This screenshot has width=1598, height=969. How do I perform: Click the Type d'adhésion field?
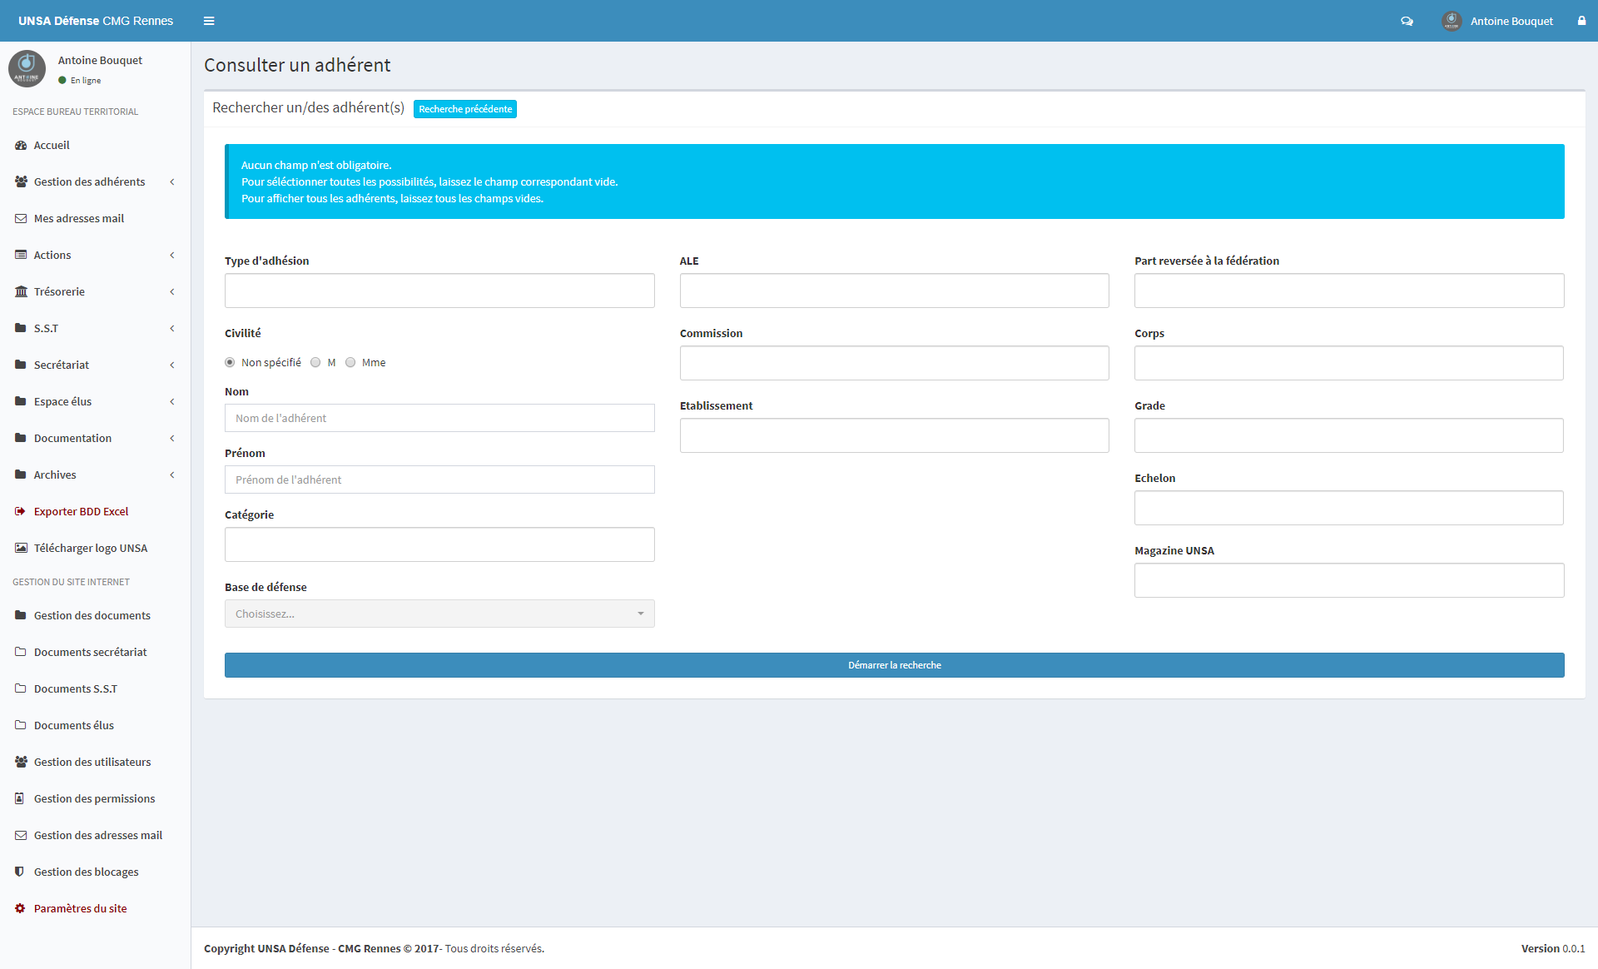[x=439, y=291]
